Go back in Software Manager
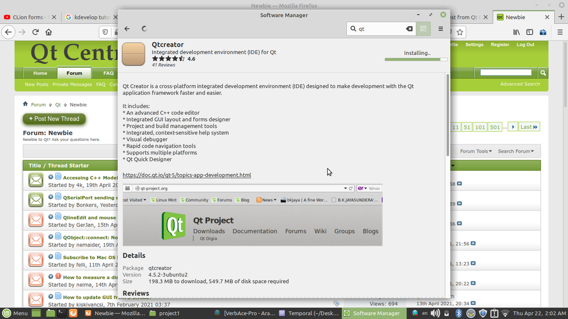This screenshot has width=568, height=319. [127, 29]
